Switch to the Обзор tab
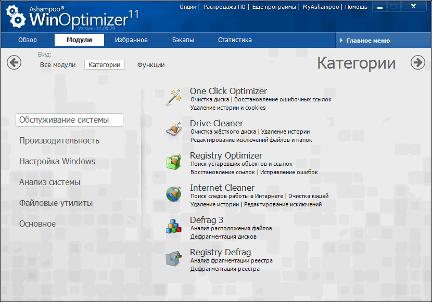Image resolution: width=432 pixels, height=302 pixels. 28,40
